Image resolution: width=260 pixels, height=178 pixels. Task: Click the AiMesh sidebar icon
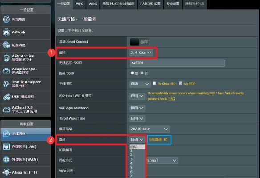[x=6, y=32]
